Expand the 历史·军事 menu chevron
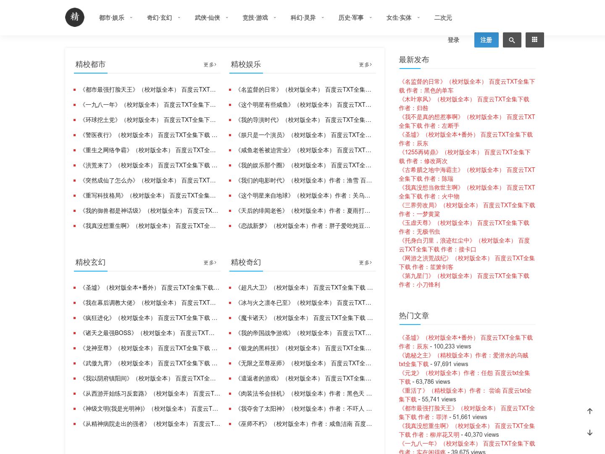This screenshot has width=605, height=454. (371, 18)
